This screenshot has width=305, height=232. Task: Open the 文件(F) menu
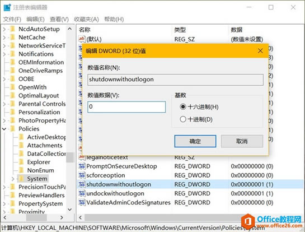coord(12,19)
